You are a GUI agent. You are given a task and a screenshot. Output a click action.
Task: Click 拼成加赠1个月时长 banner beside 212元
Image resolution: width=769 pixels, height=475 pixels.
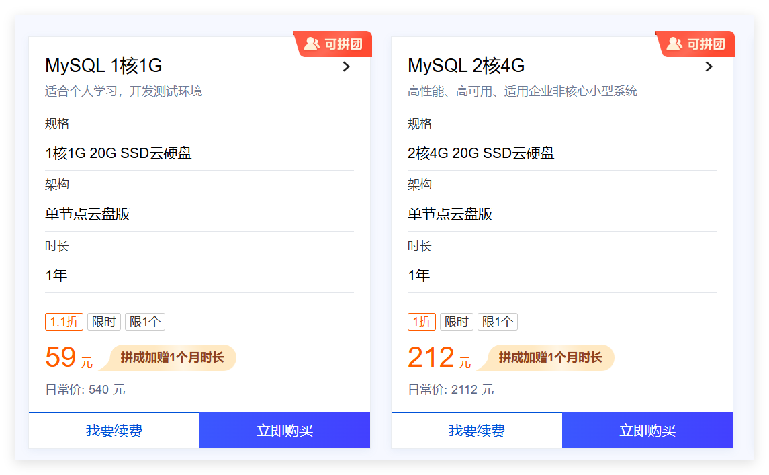pos(546,357)
